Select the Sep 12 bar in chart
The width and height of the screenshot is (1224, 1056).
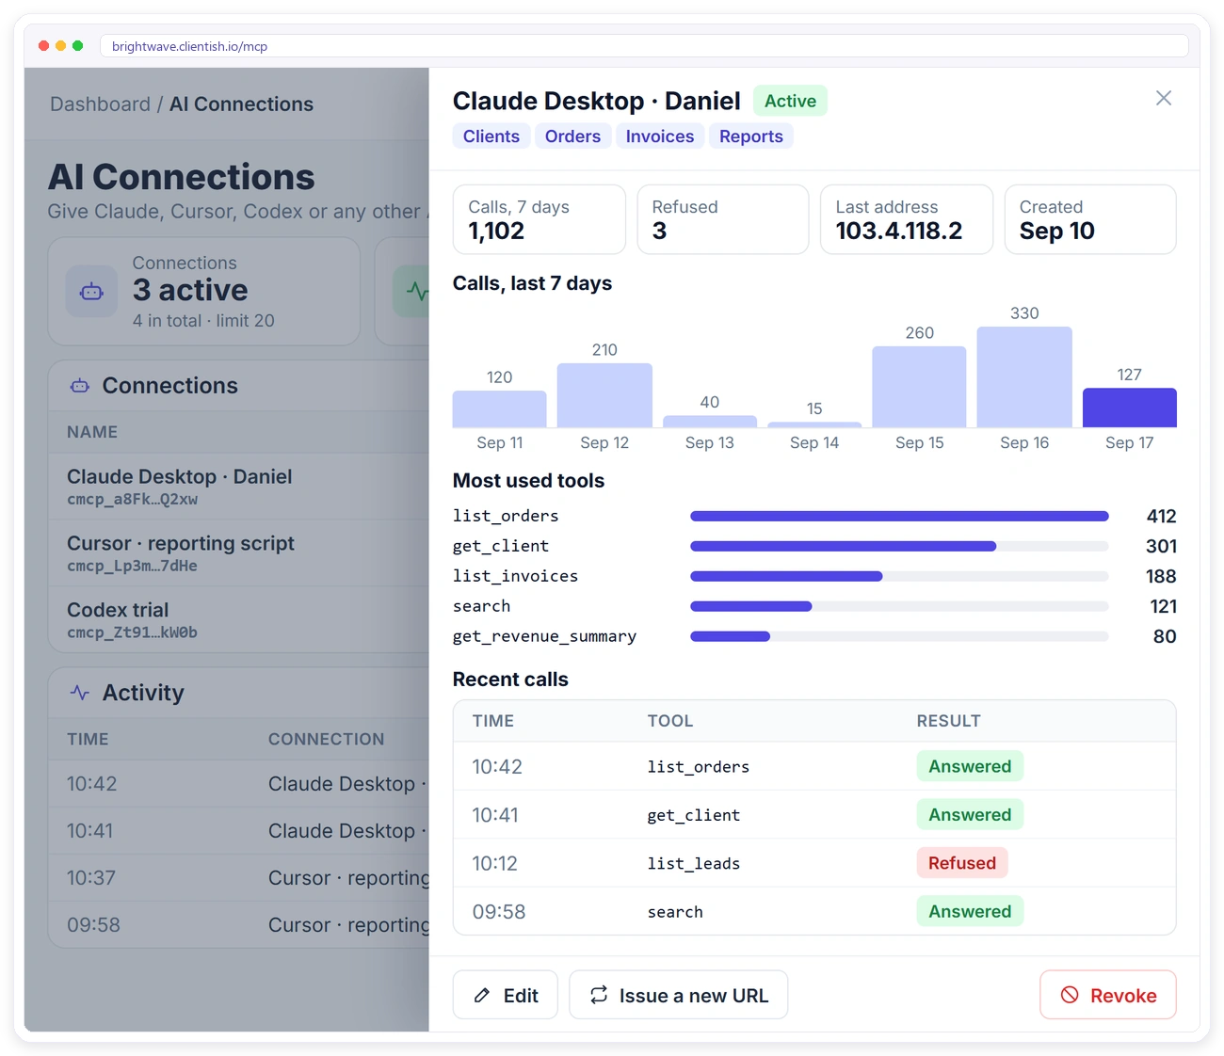[604, 395]
